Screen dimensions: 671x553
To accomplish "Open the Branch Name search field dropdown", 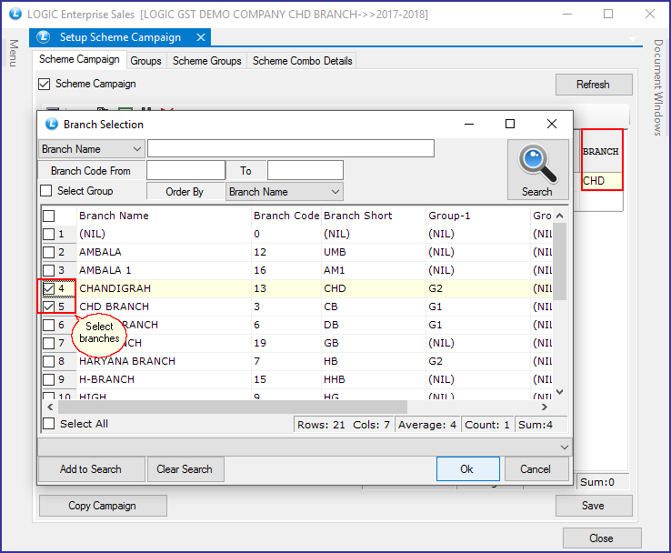I will coord(137,149).
